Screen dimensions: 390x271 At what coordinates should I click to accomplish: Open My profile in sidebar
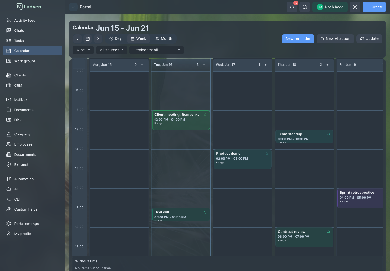[32, 234]
